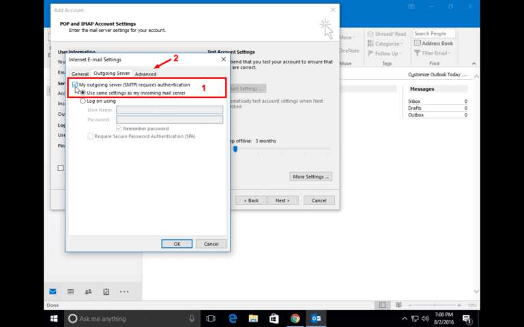Viewport: 524px width, 327px height.
Task: Select the Outgoing Server tab
Action: 112,73
